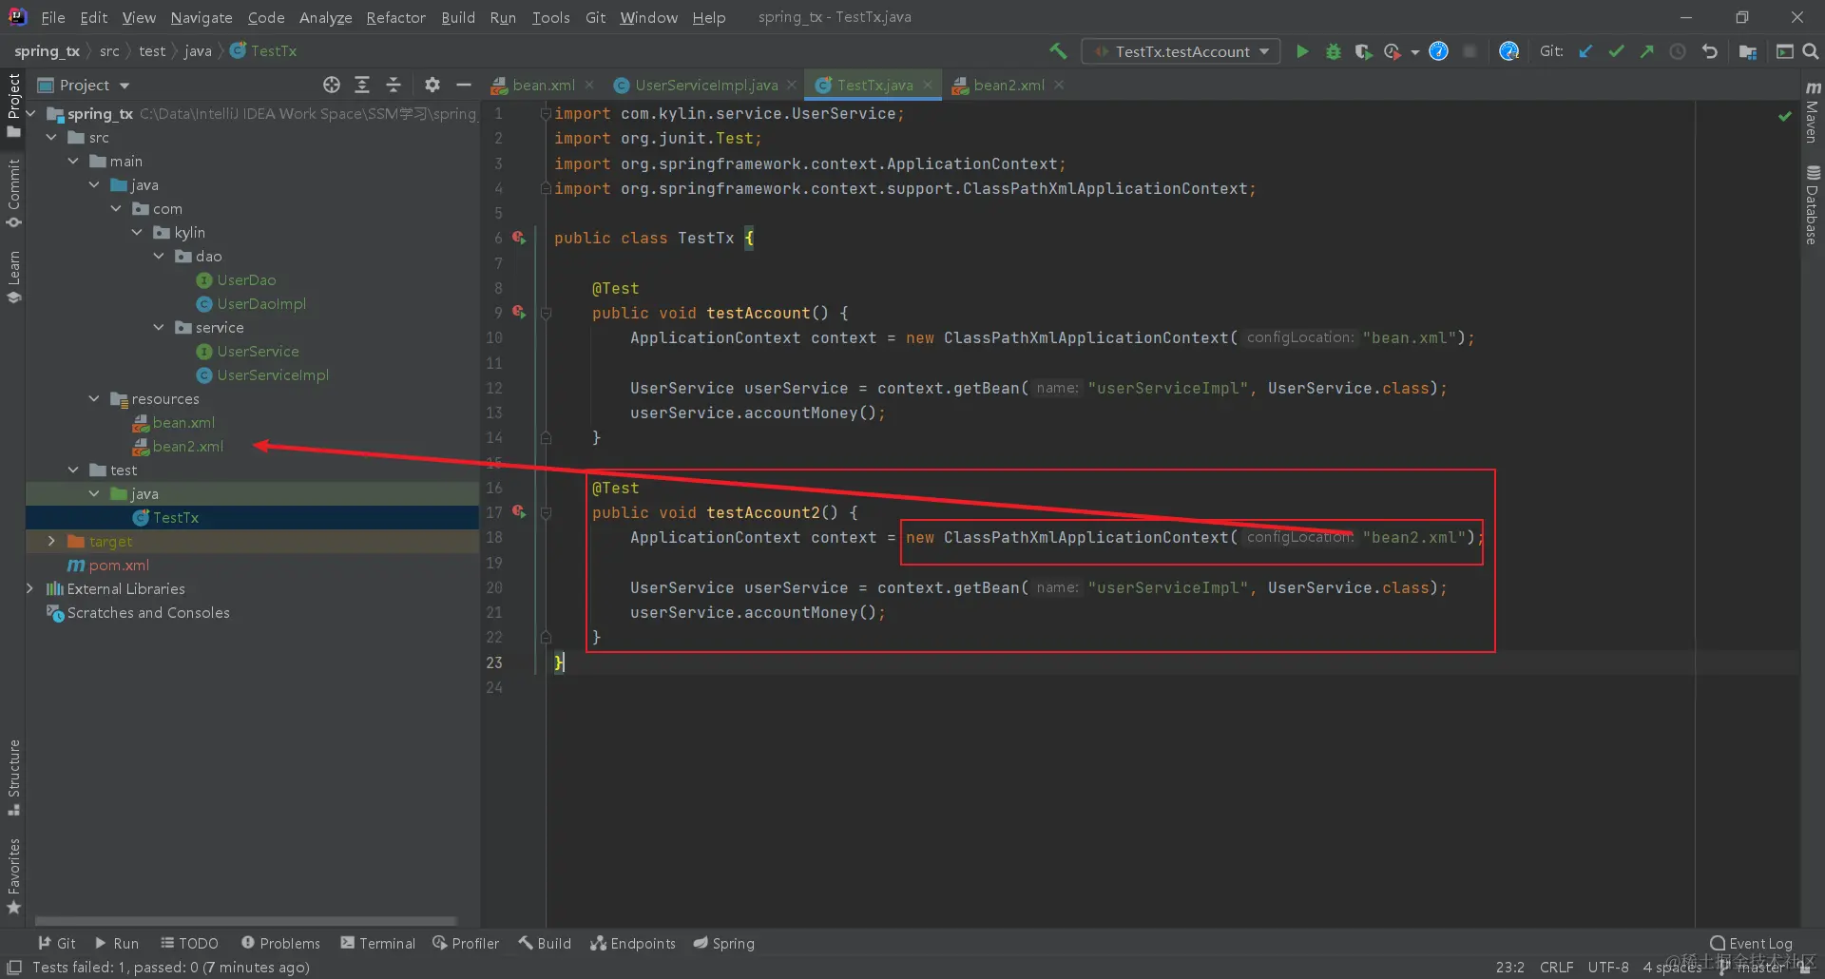
Task: Switch to the UserServiceImpl.java editor tab
Action: 705,86
